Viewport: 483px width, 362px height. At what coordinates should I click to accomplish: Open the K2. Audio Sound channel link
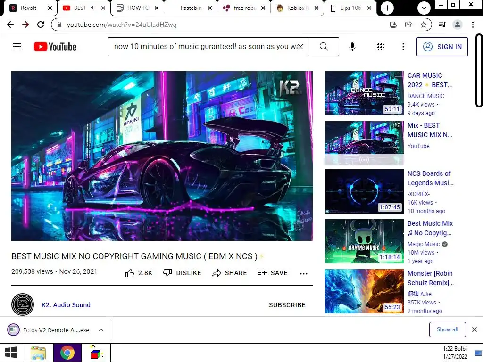[66, 305]
